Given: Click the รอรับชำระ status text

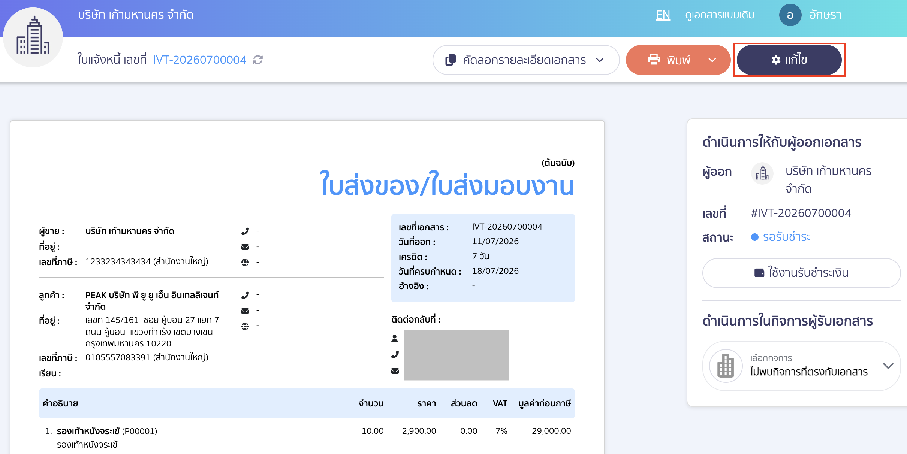Looking at the screenshot, I should tap(786, 237).
